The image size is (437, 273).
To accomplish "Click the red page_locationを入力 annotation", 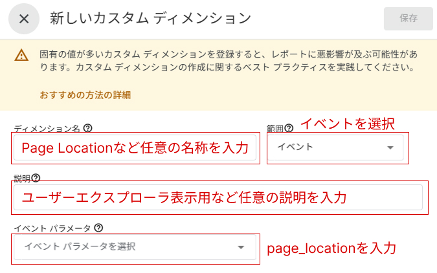I will (x=331, y=247).
